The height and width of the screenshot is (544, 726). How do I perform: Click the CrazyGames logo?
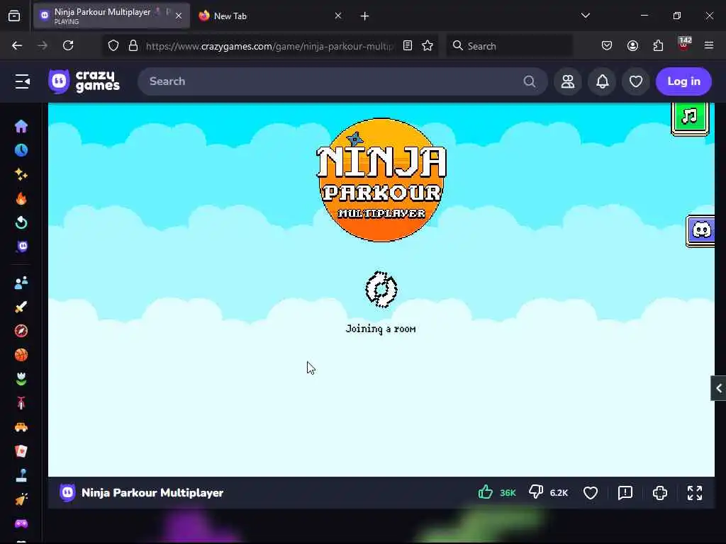tap(84, 81)
